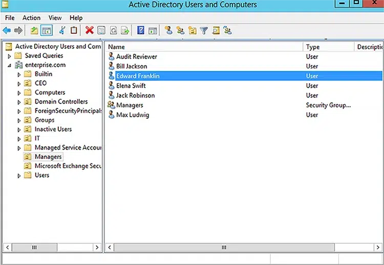Screen dimensions: 384x265
Task: Collapse the enterprise.com domain node
Action: pyautogui.click(x=9, y=65)
